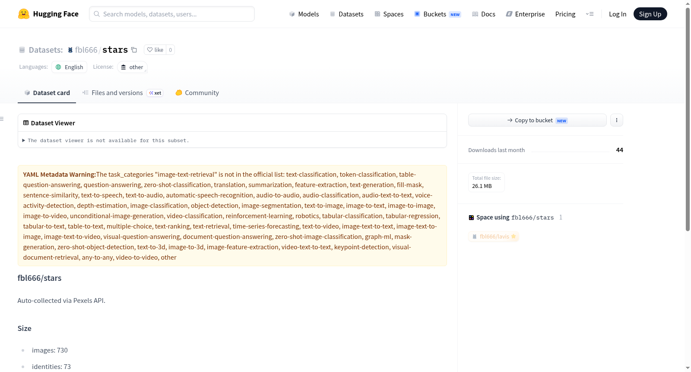Click the English language tag

[70, 67]
